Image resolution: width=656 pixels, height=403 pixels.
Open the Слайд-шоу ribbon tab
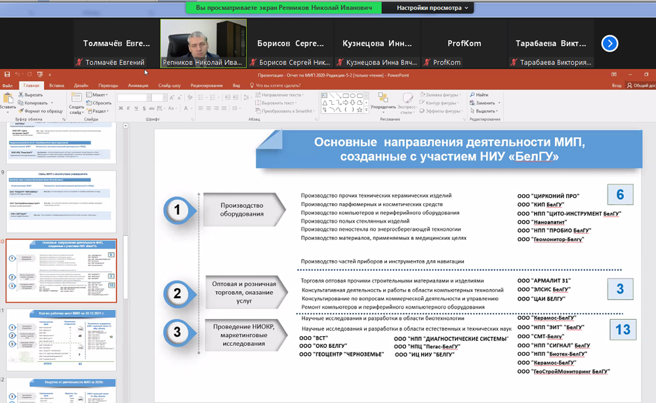coord(169,85)
